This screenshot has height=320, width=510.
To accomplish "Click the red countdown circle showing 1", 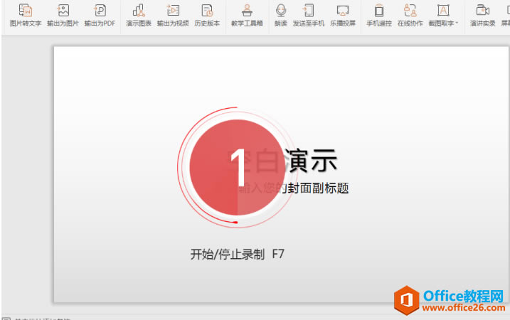I will click(238, 167).
